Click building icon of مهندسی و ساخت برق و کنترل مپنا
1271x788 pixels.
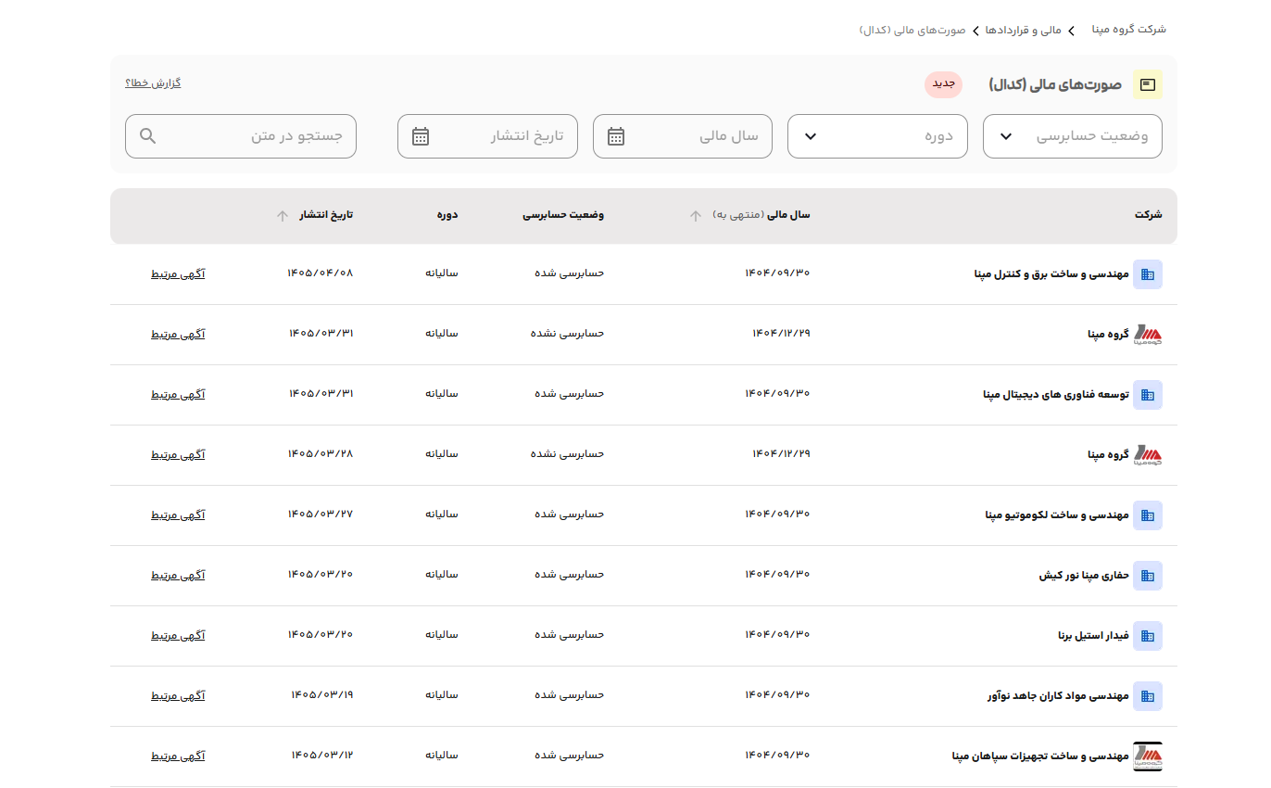(1148, 274)
